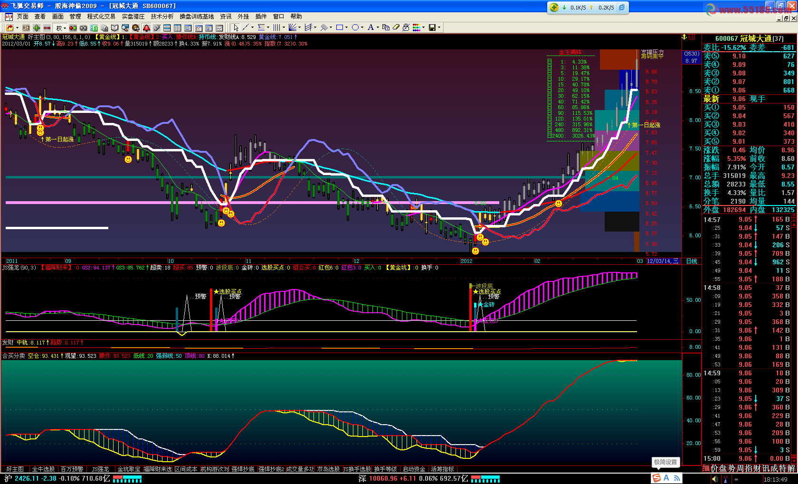Expand the rectangle shape tool dropdown arrow
Viewport: 798px width, 484px height.
coord(347,28)
